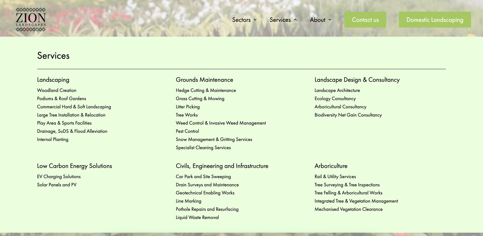Select Mechanised Vegetation Clearance
Screen dimensions: 483x236
point(348,209)
